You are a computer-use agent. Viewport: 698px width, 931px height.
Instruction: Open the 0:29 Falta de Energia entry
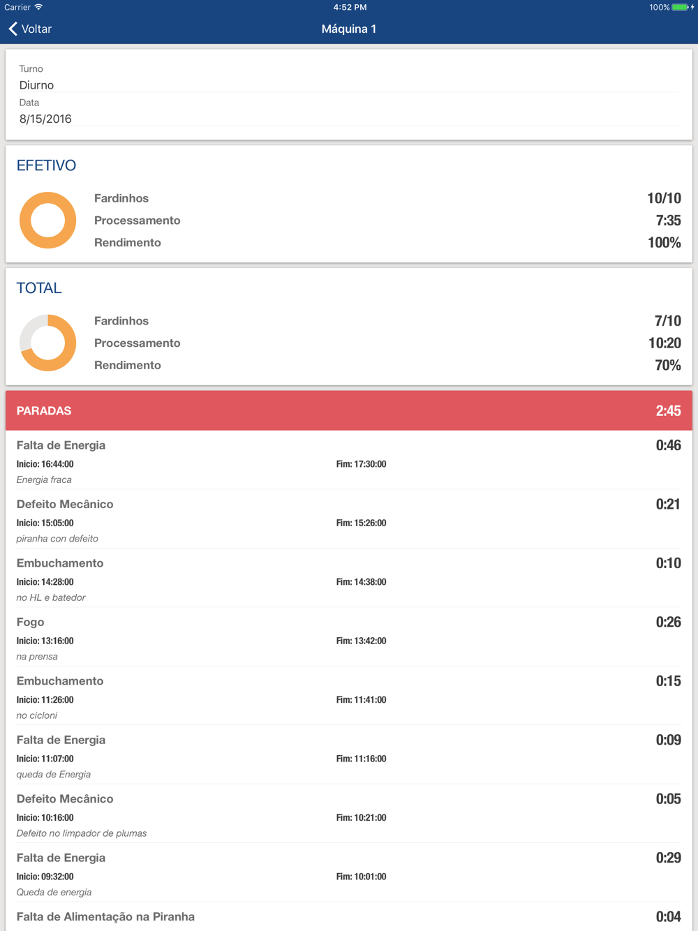point(349,873)
